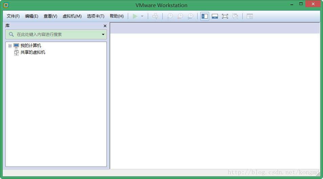Click the 共享的虚拟机 shared VMs icon
323x179 pixels.
click(x=16, y=52)
